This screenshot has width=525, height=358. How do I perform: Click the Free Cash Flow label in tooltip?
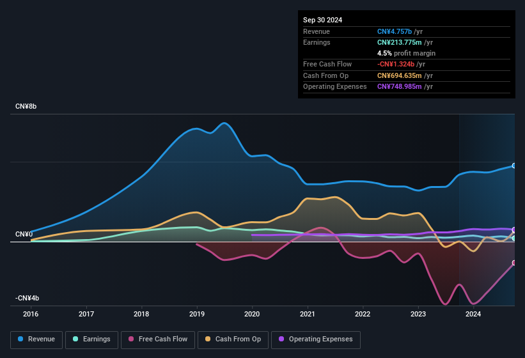(327, 64)
